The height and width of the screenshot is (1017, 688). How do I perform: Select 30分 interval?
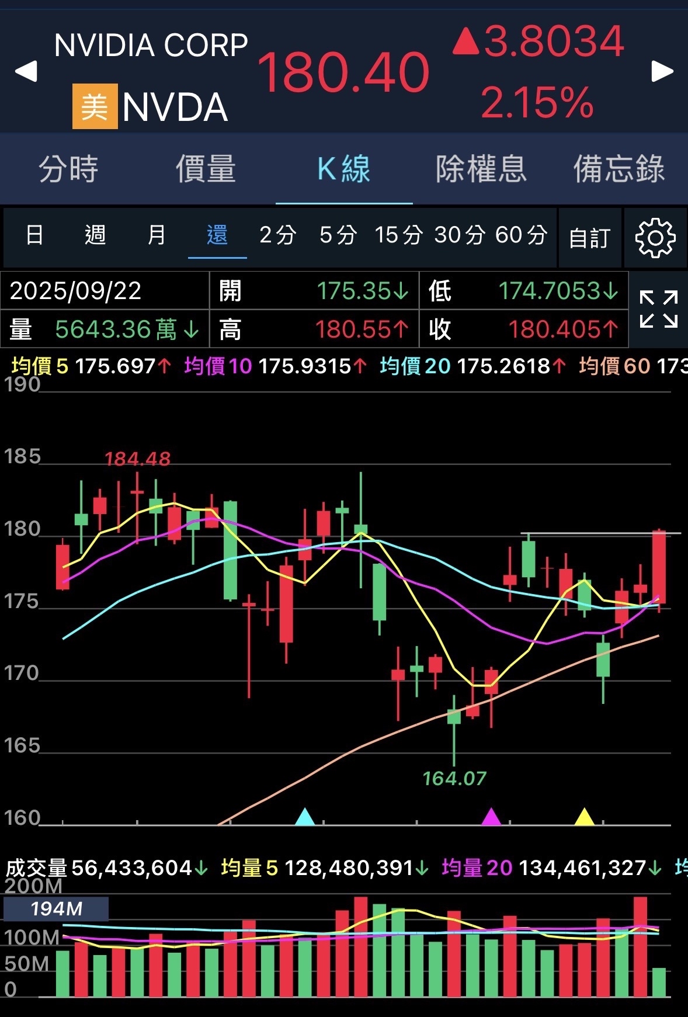[460, 235]
